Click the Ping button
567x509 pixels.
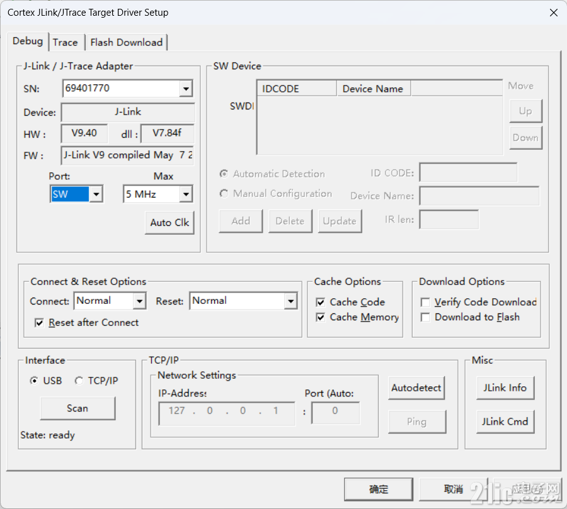[417, 422]
